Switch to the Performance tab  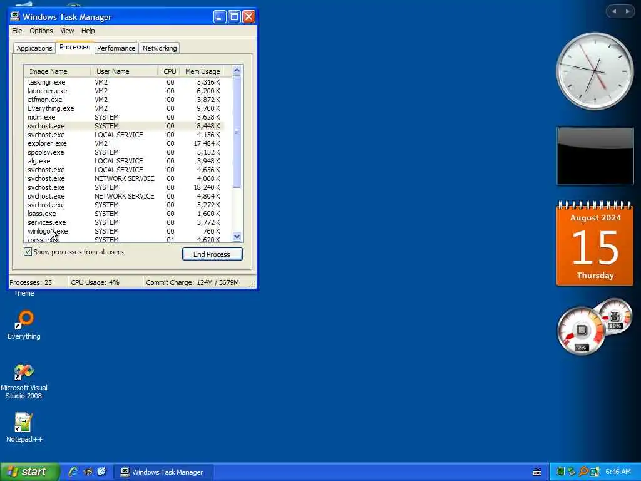[x=116, y=48]
